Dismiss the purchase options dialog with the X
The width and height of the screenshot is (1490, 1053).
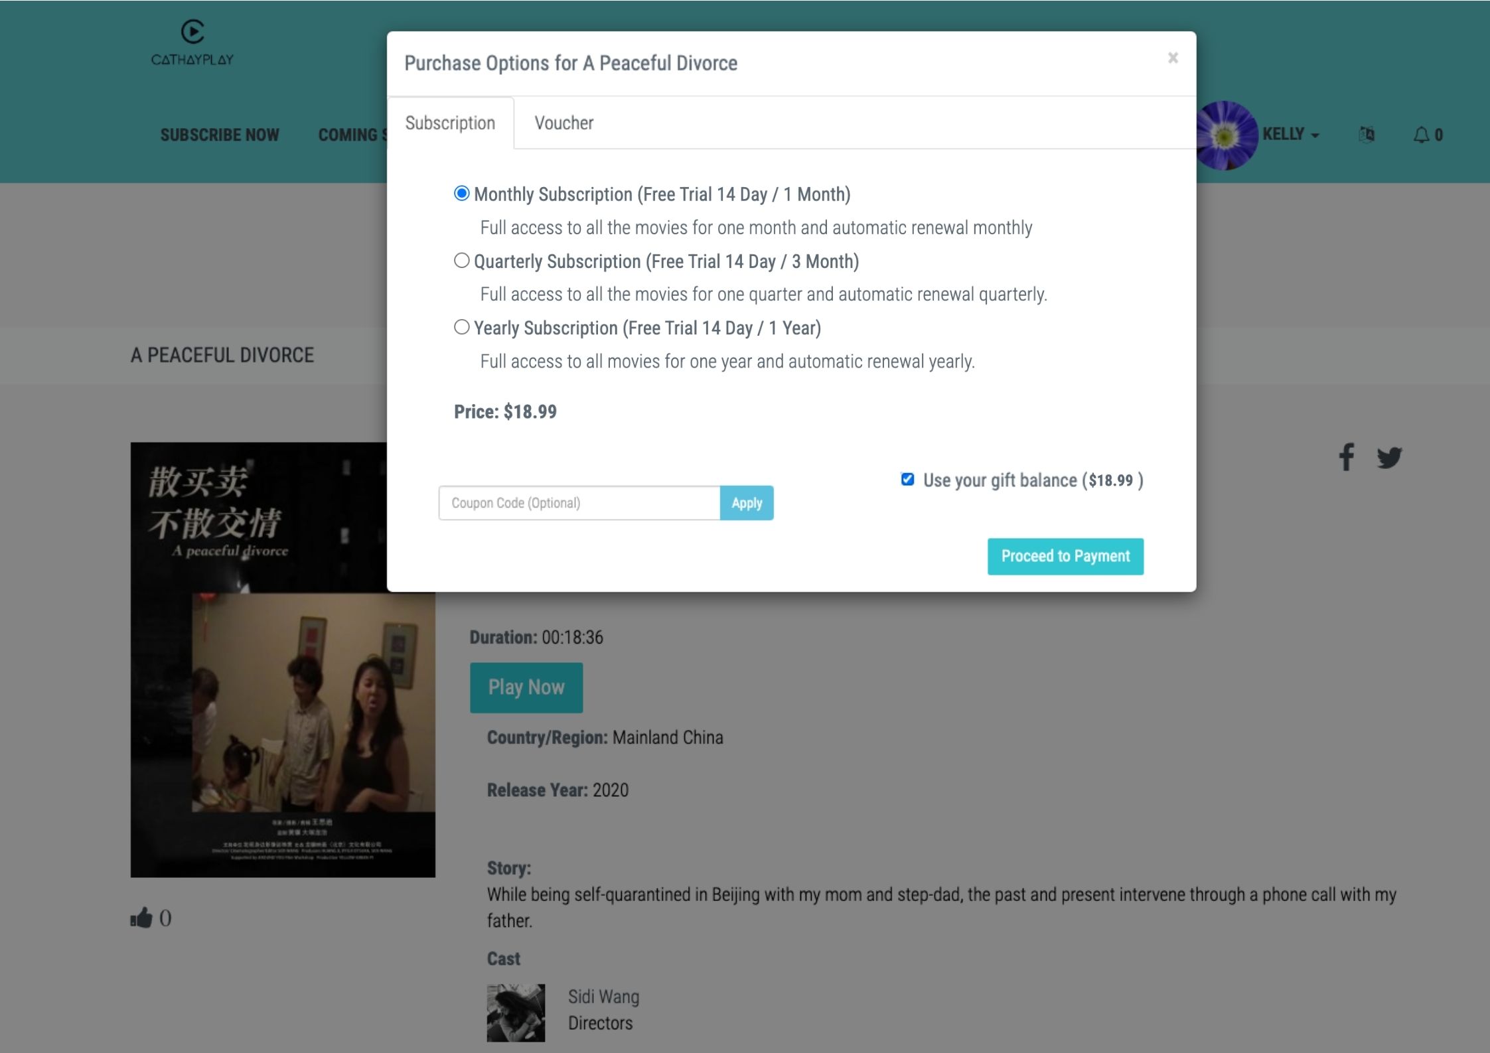[x=1173, y=58]
